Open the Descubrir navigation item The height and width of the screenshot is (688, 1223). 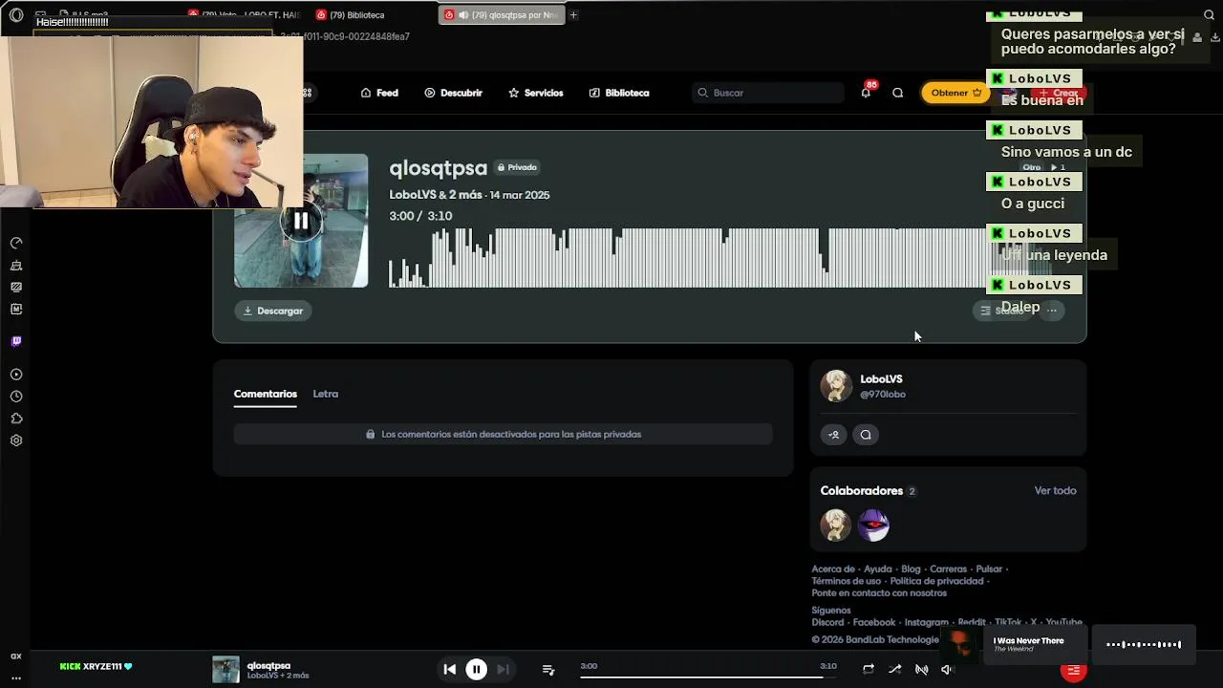[x=453, y=93]
